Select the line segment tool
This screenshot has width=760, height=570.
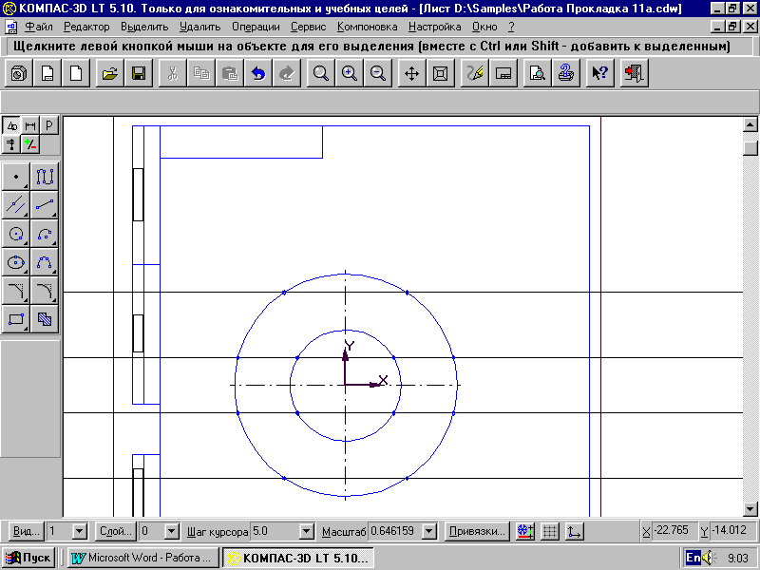(x=45, y=205)
